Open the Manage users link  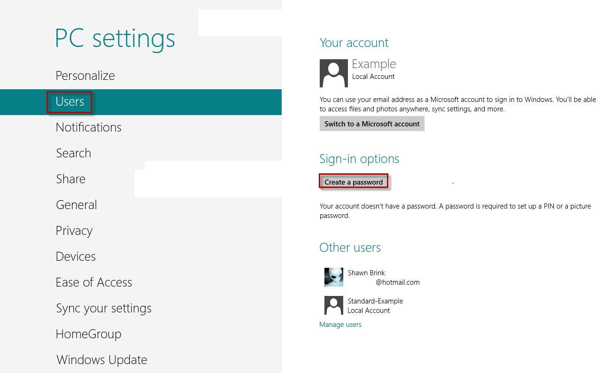coord(340,325)
